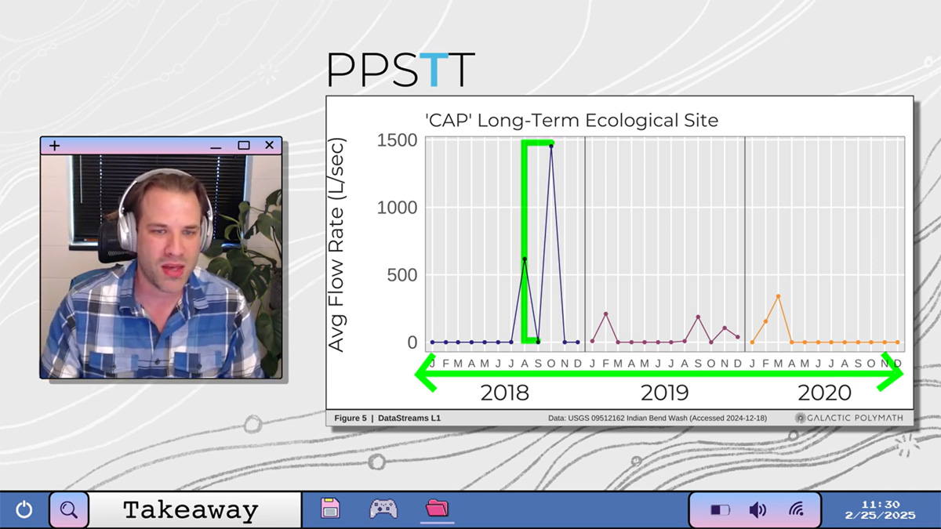Select the pink folder icon

(437, 509)
